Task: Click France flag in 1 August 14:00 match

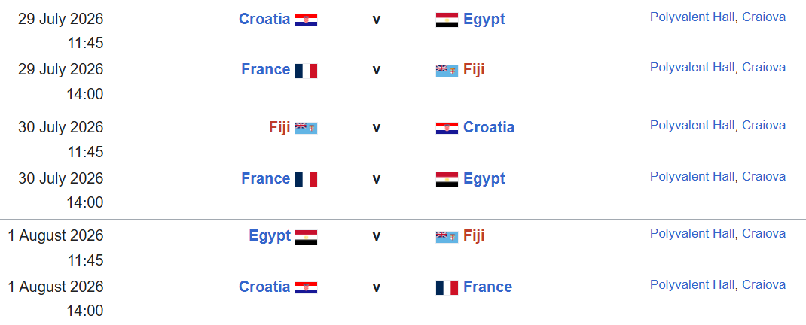Action: [447, 287]
